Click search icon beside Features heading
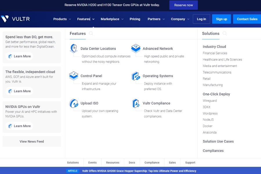261x174 pixels. click(91, 33)
